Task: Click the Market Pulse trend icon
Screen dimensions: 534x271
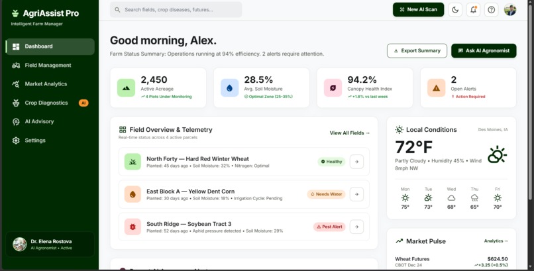Action: [x=399, y=241]
